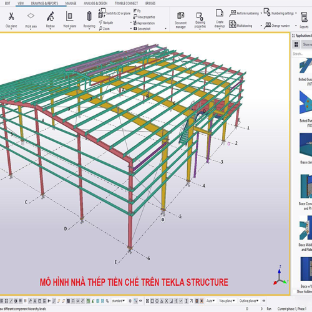The image size is (312, 312).
Task: Toggle the Show hidden checkbox
Action: 295,291
